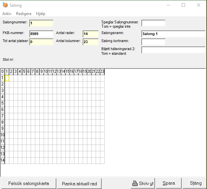Image resolution: width=207 pixels, height=189 pixels.
Task: Click the FKB-nummer field
Action: tap(41, 34)
